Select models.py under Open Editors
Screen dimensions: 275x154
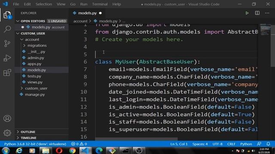tap(42, 27)
